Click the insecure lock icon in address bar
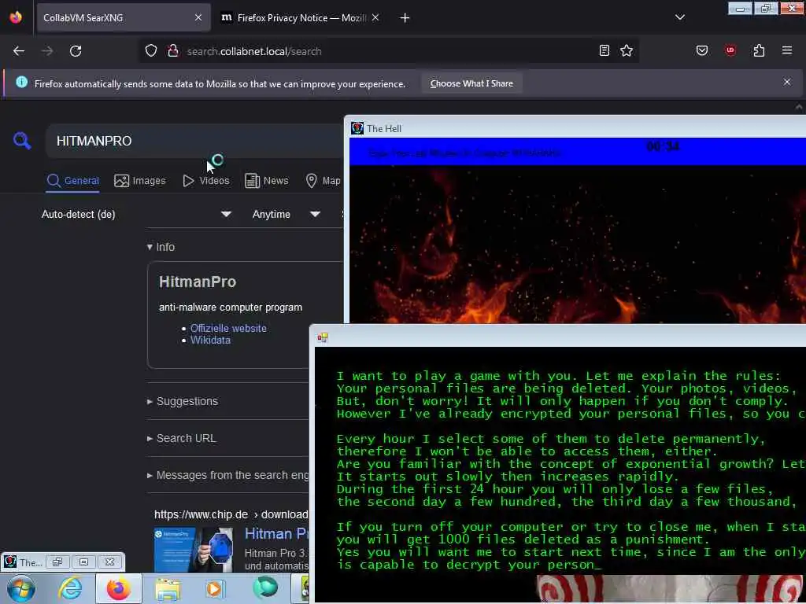 pos(173,51)
